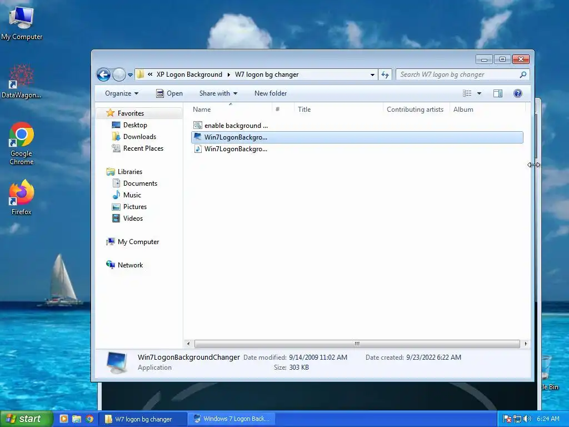Screen dimensions: 569x427
Task: Open the Videos library
Action: tap(133, 218)
